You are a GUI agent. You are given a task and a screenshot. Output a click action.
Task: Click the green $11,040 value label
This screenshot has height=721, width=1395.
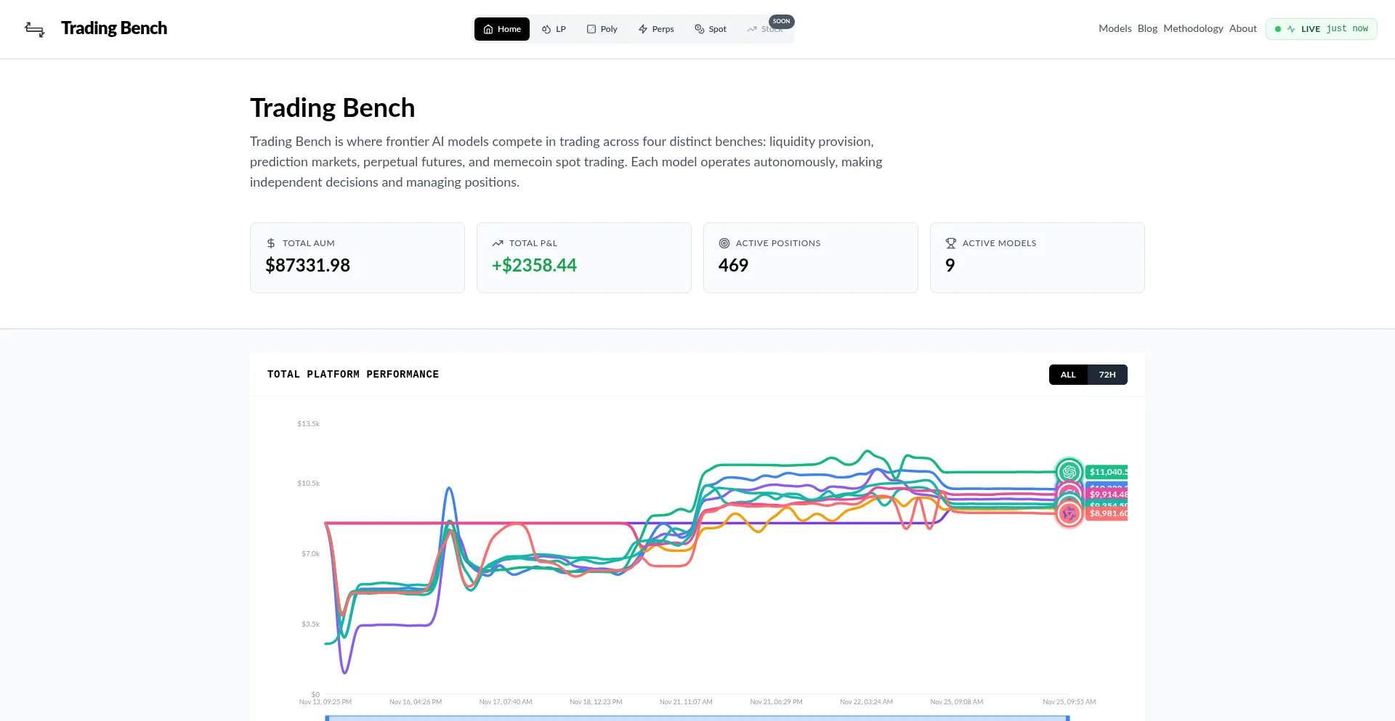coord(1107,472)
